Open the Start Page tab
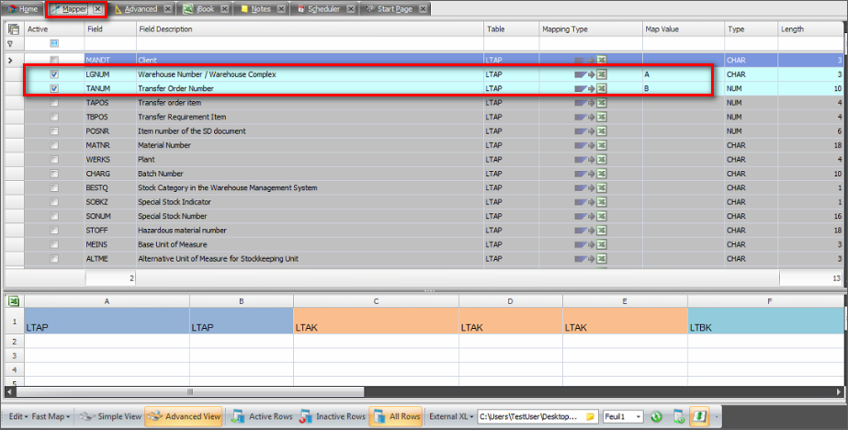Image resolution: width=848 pixels, height=430 pixels. 394,8
